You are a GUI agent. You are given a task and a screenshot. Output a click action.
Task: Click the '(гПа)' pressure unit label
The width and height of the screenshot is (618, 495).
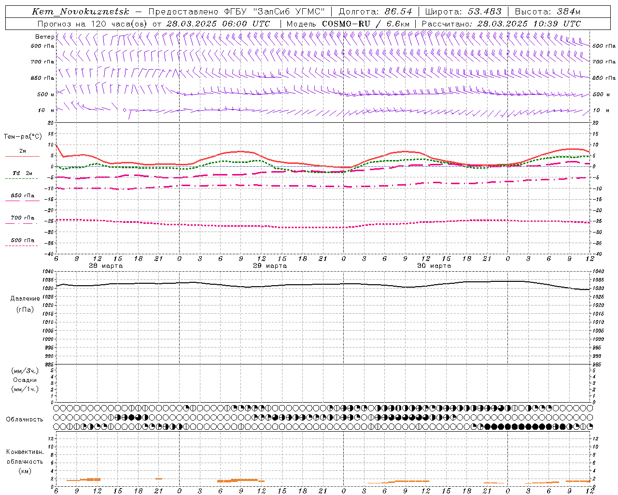tap(25, 309)
